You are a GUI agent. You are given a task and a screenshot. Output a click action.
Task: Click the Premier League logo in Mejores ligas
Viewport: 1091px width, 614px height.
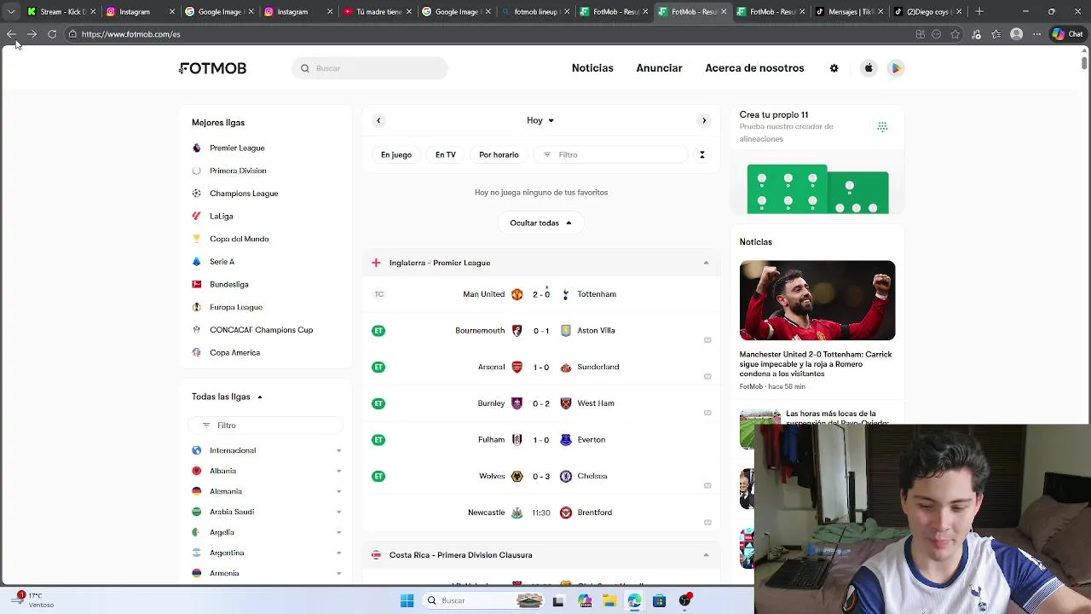click(197, 148)
